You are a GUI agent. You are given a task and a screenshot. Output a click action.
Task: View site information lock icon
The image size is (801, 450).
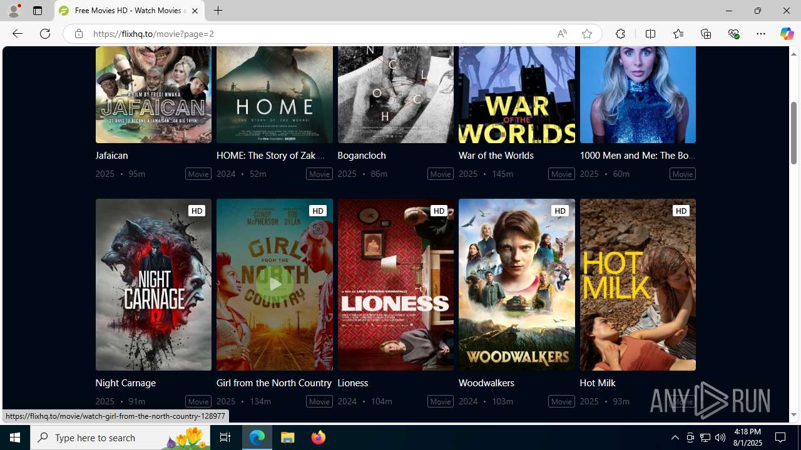(x=78, y=34)
